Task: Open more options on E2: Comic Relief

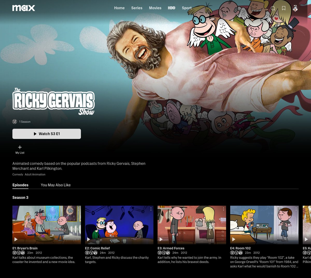Action: point(151,209)
